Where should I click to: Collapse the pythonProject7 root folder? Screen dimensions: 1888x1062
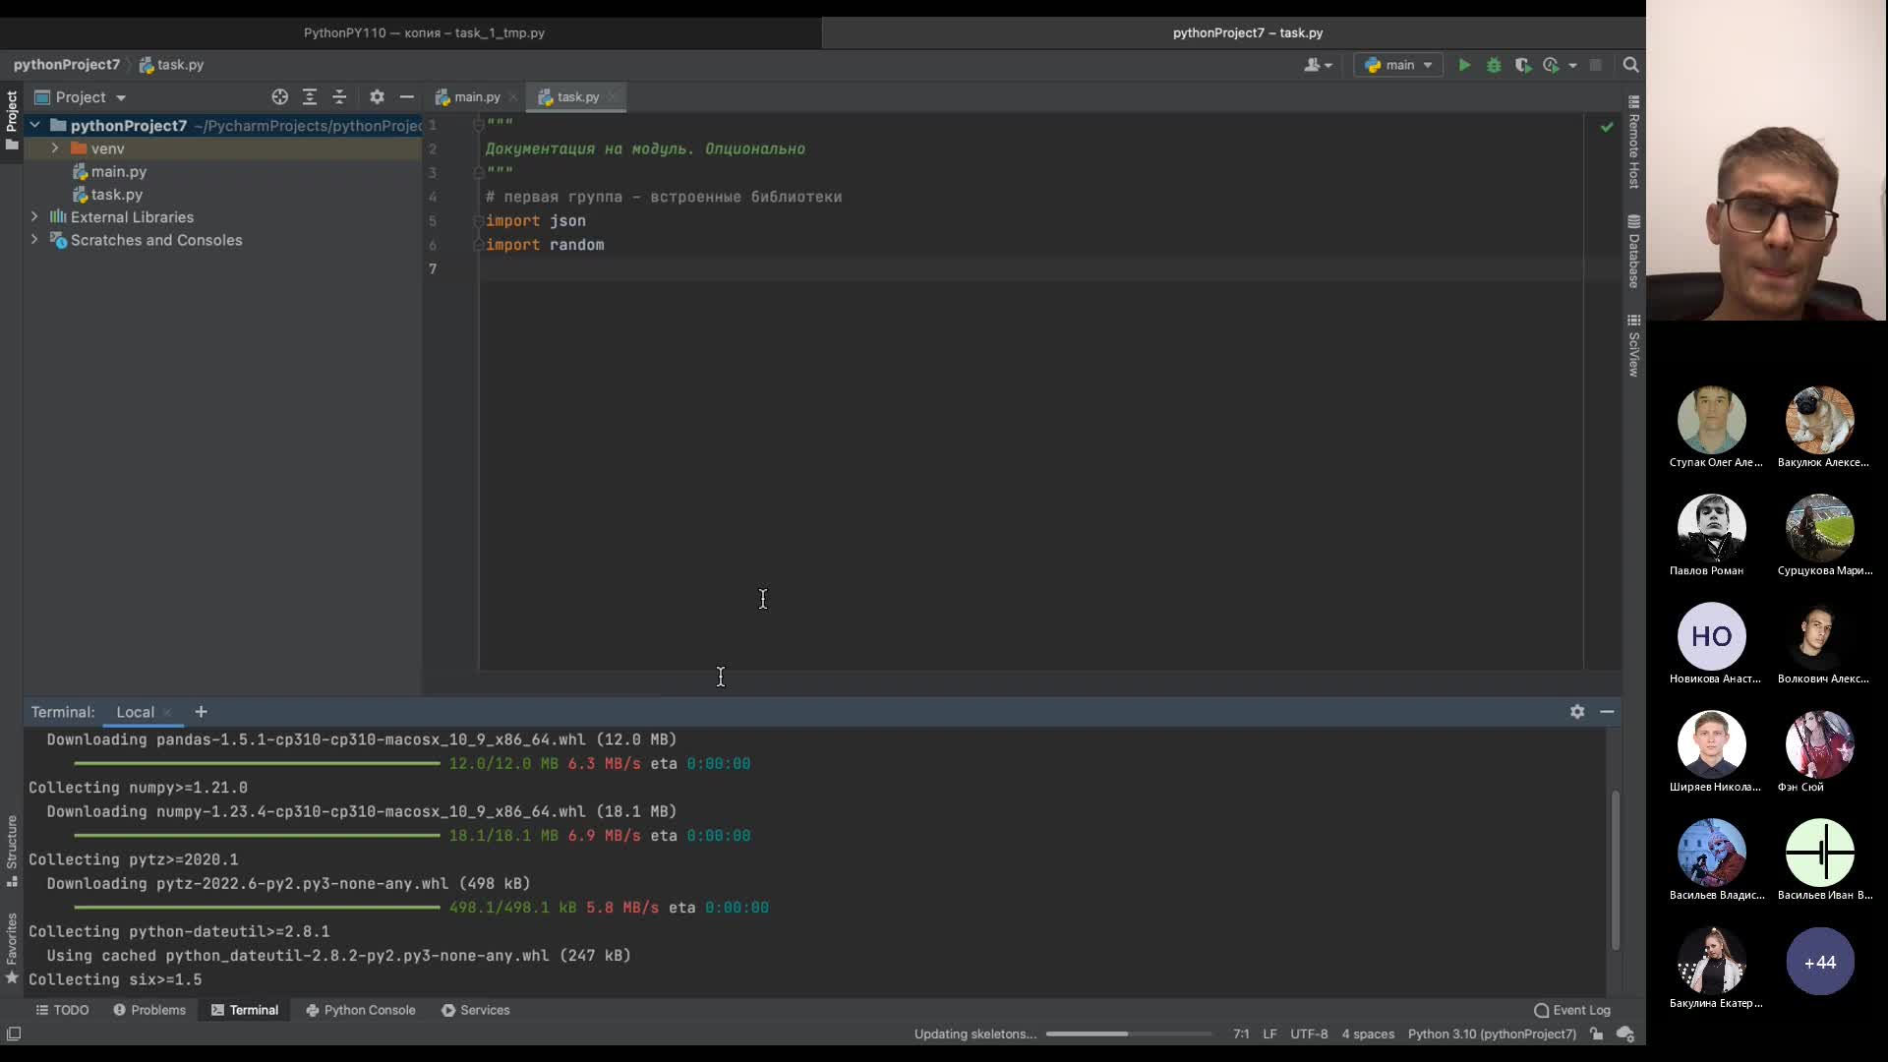point(34,126)
